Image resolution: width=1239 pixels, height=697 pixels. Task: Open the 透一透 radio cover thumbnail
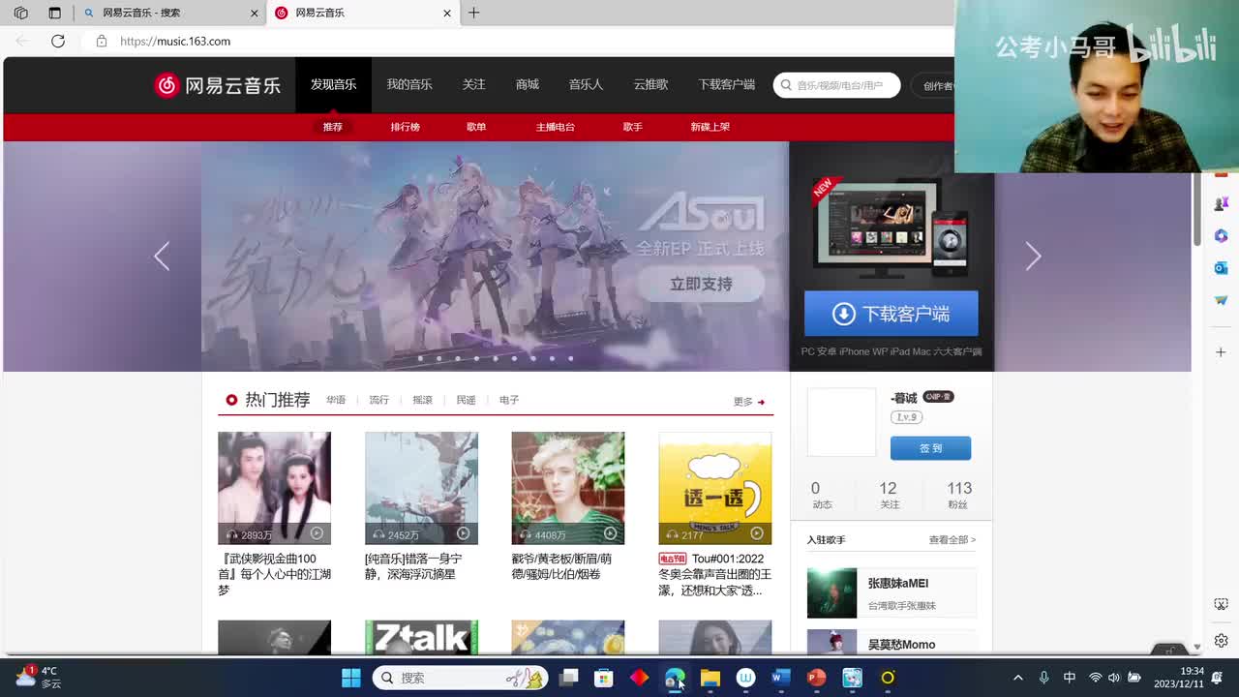(715, 488)
